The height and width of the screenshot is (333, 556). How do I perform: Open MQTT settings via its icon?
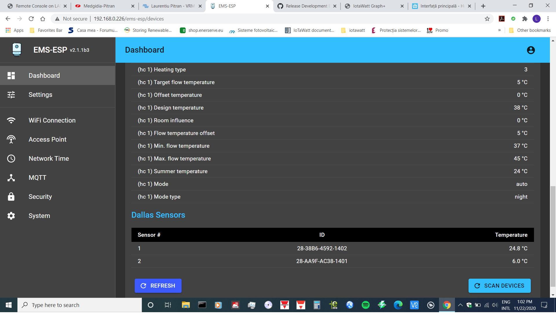(11, 177)
